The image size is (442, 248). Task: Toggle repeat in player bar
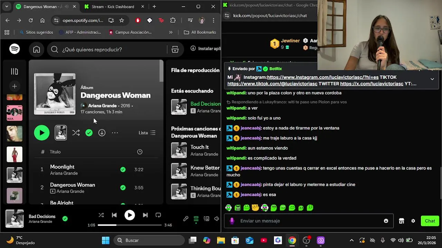158,215
